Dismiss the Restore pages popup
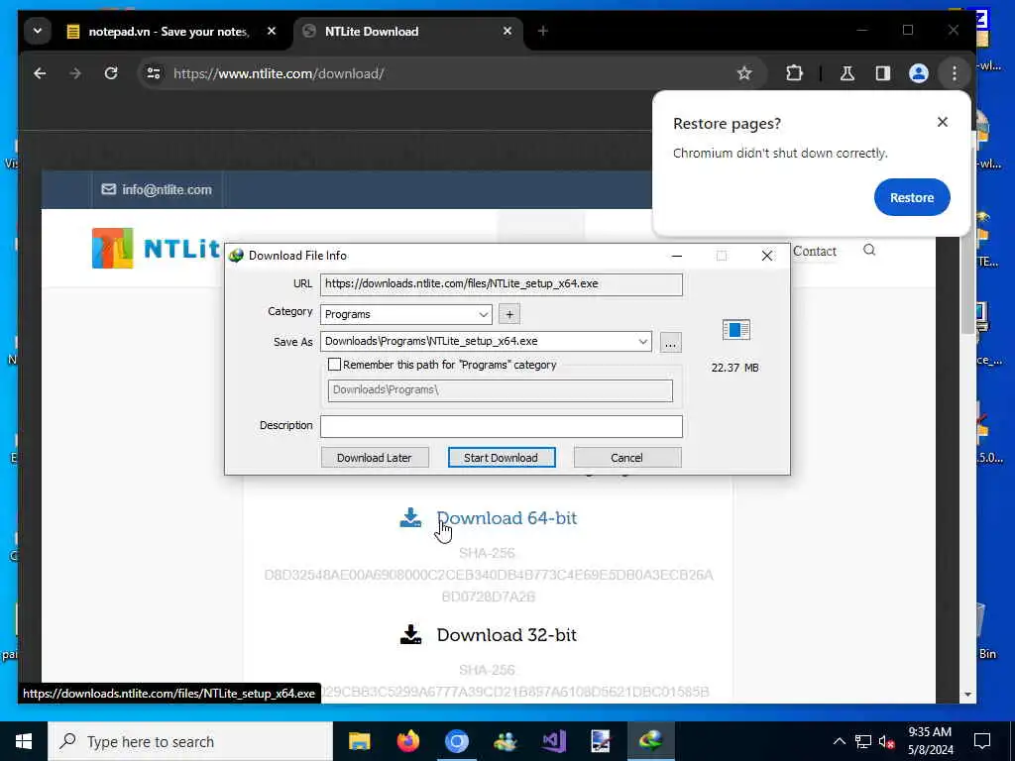Viewport: 1015px width, 761px height. [x=942, y=122]
